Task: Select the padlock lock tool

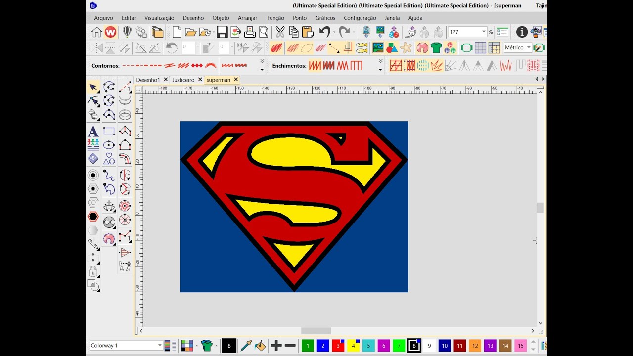Action: [93, 271]
